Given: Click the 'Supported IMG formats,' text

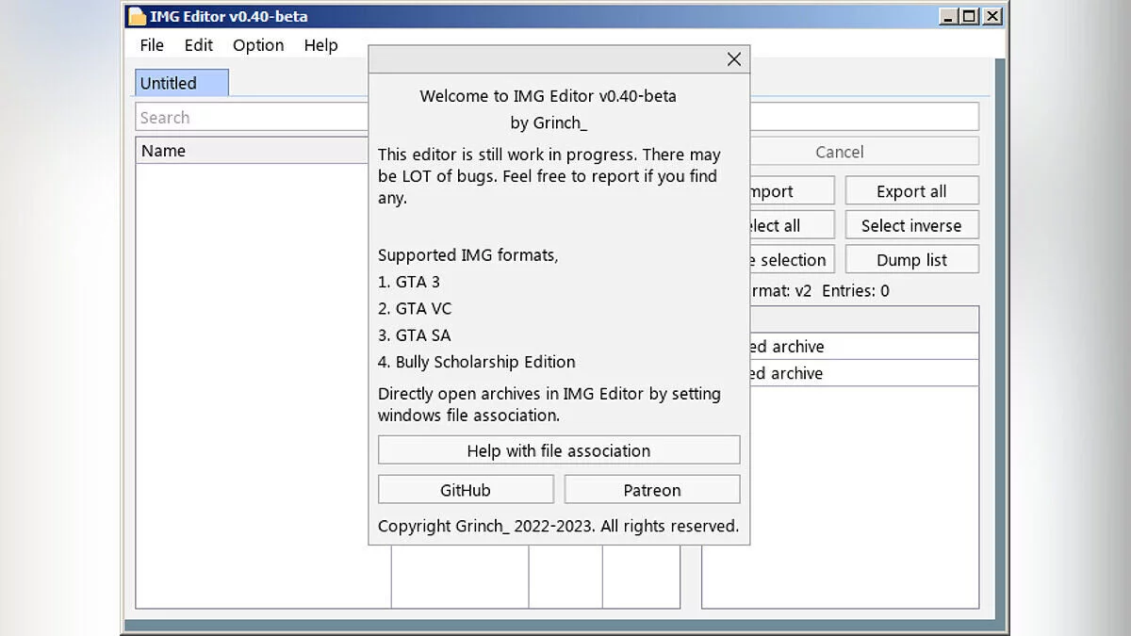Looking at the screenshot, I should 468,255.
